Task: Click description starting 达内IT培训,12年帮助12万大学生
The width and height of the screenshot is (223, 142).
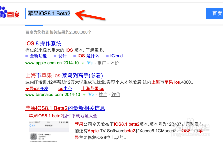Action: coord(109,82)
